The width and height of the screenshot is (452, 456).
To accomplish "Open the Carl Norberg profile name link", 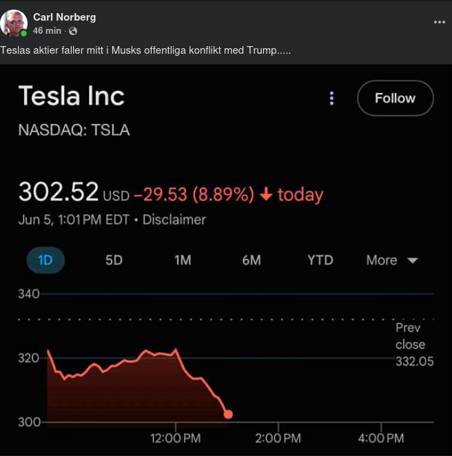I will click(x=64, y=17).
